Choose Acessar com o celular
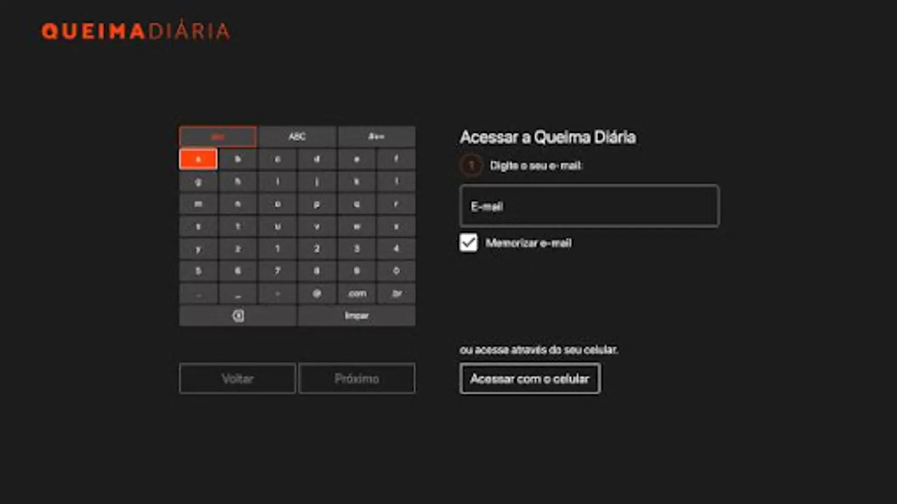 pyautogui.click(x=530, y=379)
